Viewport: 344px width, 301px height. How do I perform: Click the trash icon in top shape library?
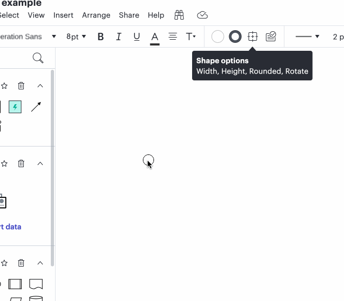[x=21, y=86]
